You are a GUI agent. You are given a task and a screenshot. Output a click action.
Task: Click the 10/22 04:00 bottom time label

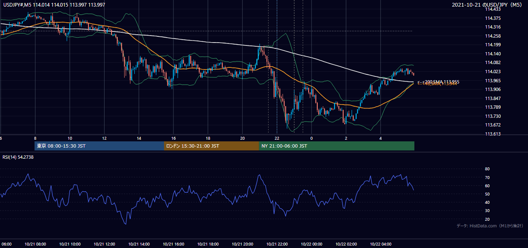click(381, 244)
